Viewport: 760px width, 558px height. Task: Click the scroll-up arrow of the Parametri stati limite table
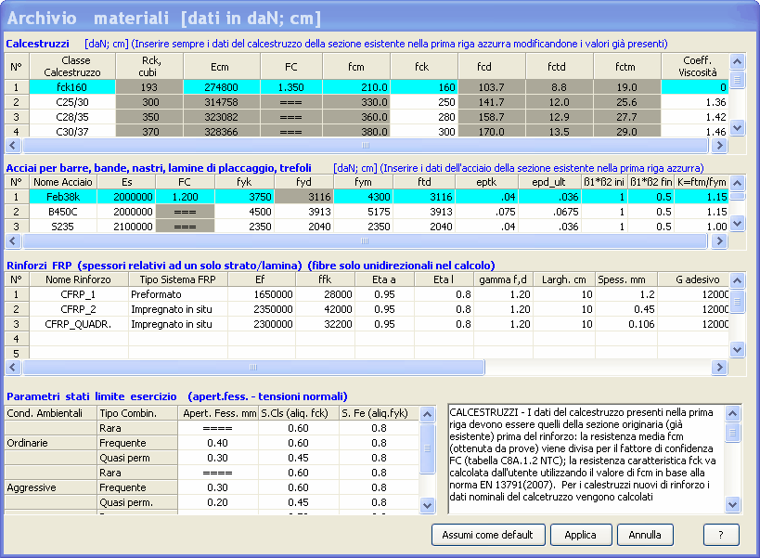click(x=427, y=414)
